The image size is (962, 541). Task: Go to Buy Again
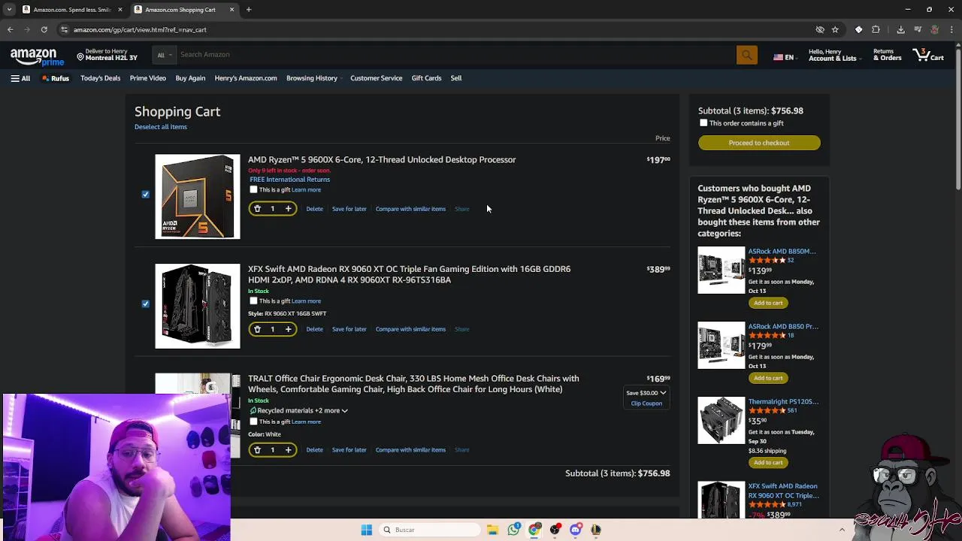190,78
